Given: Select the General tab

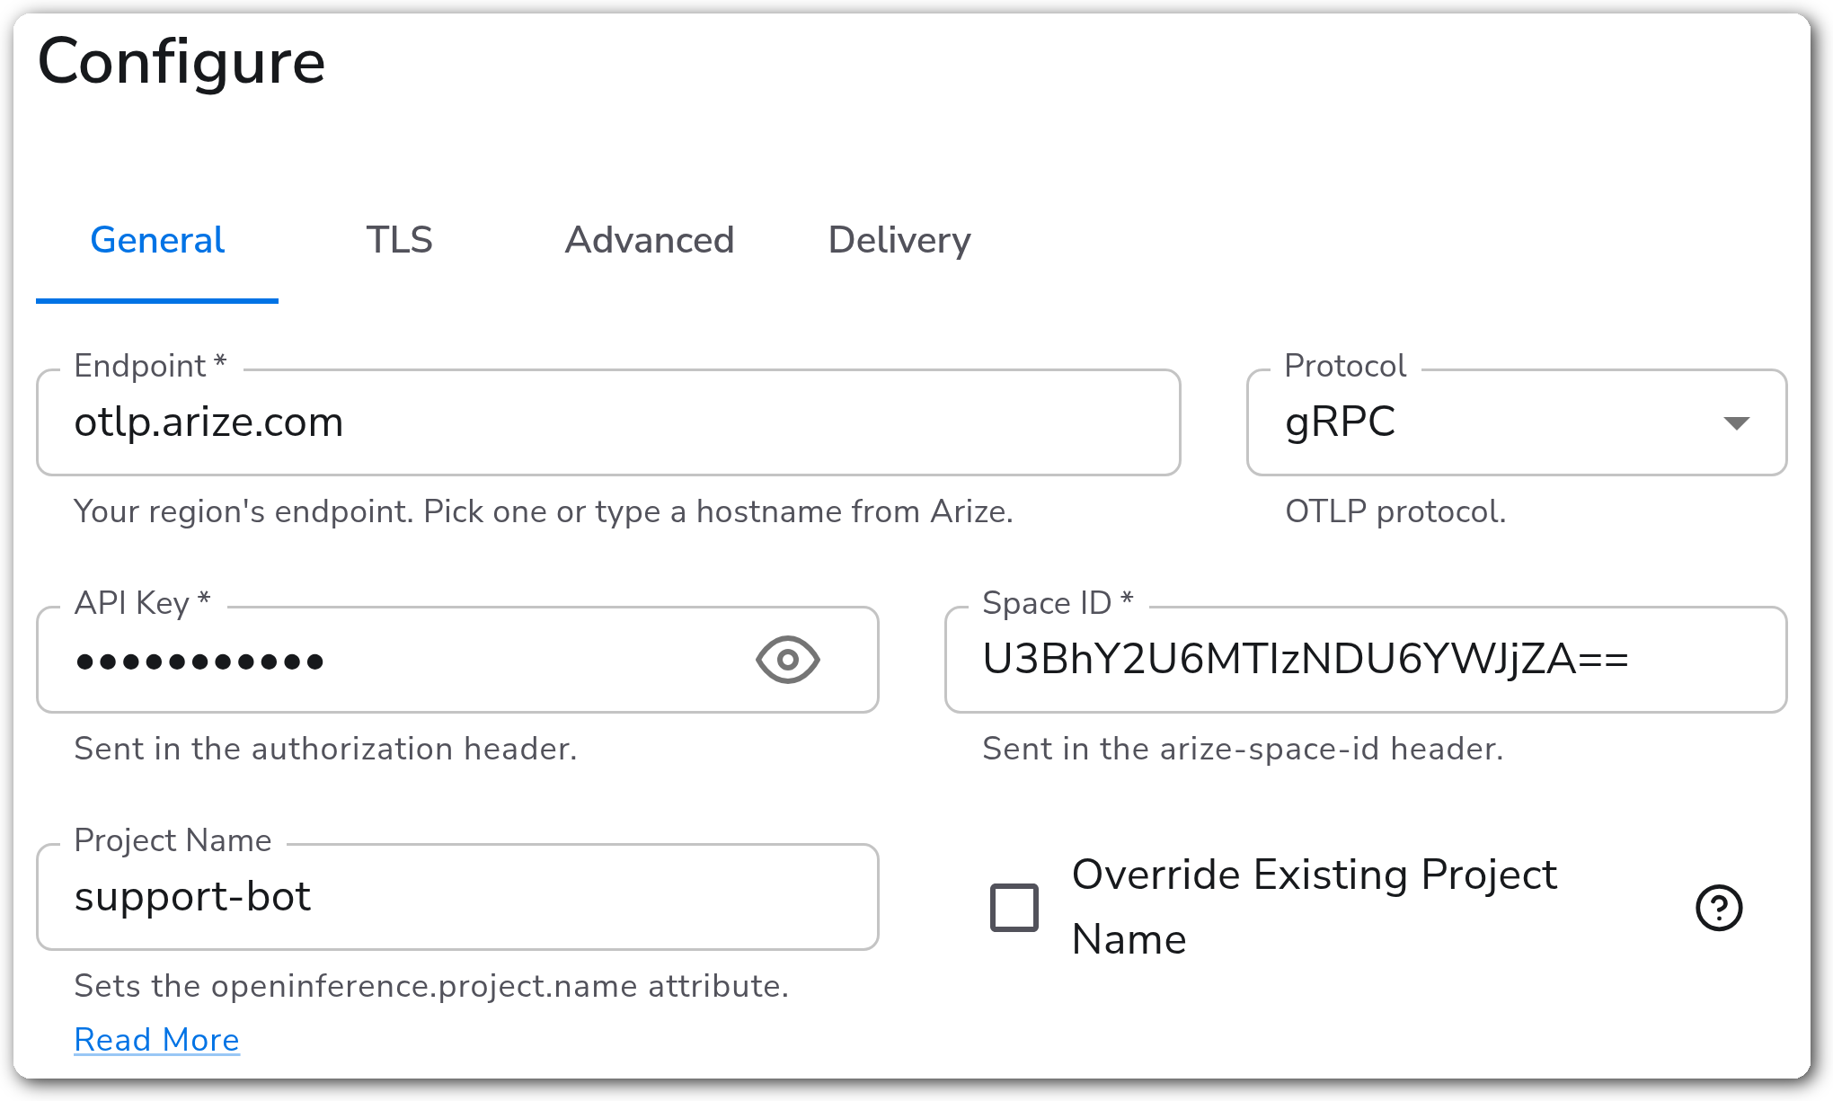Looking at the screenshot, I should click(x=157, y=240).
